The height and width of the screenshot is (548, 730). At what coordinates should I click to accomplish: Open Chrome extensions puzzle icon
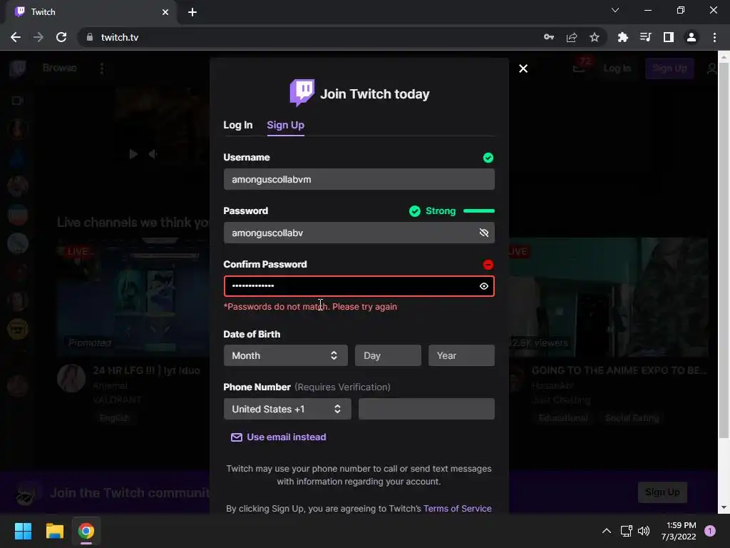(x=623, y=37)
